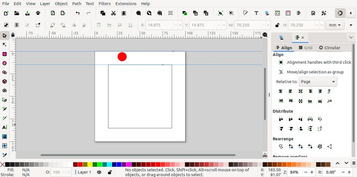357x177 pixels.
Task: Select the Rectangle tool
Action: coord(4,54)
